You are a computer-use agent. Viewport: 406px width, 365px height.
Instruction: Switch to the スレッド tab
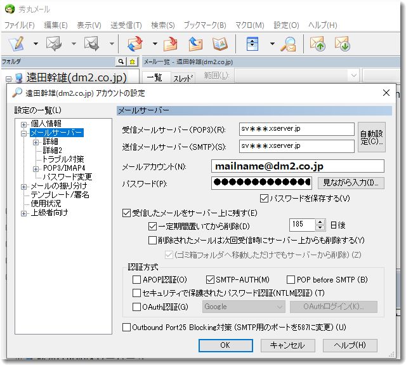click(183, 77)
